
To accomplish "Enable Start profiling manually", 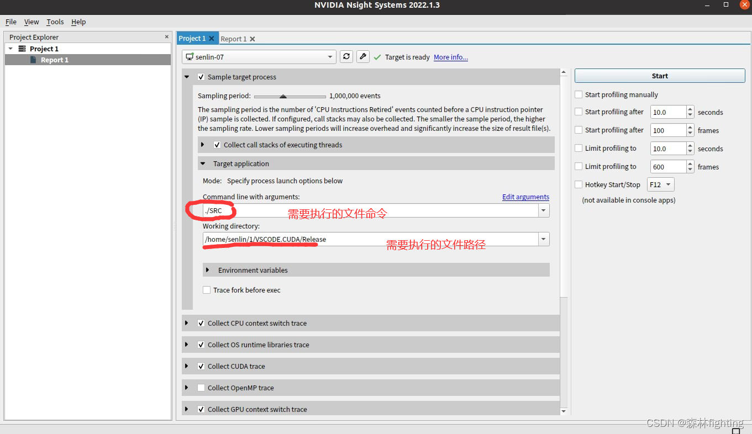I will click(x=579, y=94).
